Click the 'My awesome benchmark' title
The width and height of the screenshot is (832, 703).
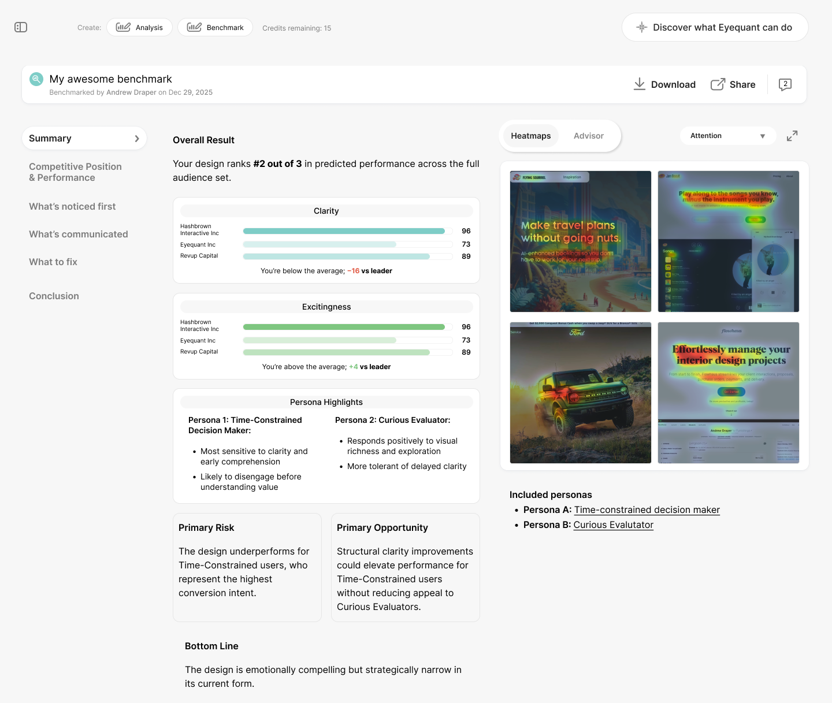[x=111, y=79]
